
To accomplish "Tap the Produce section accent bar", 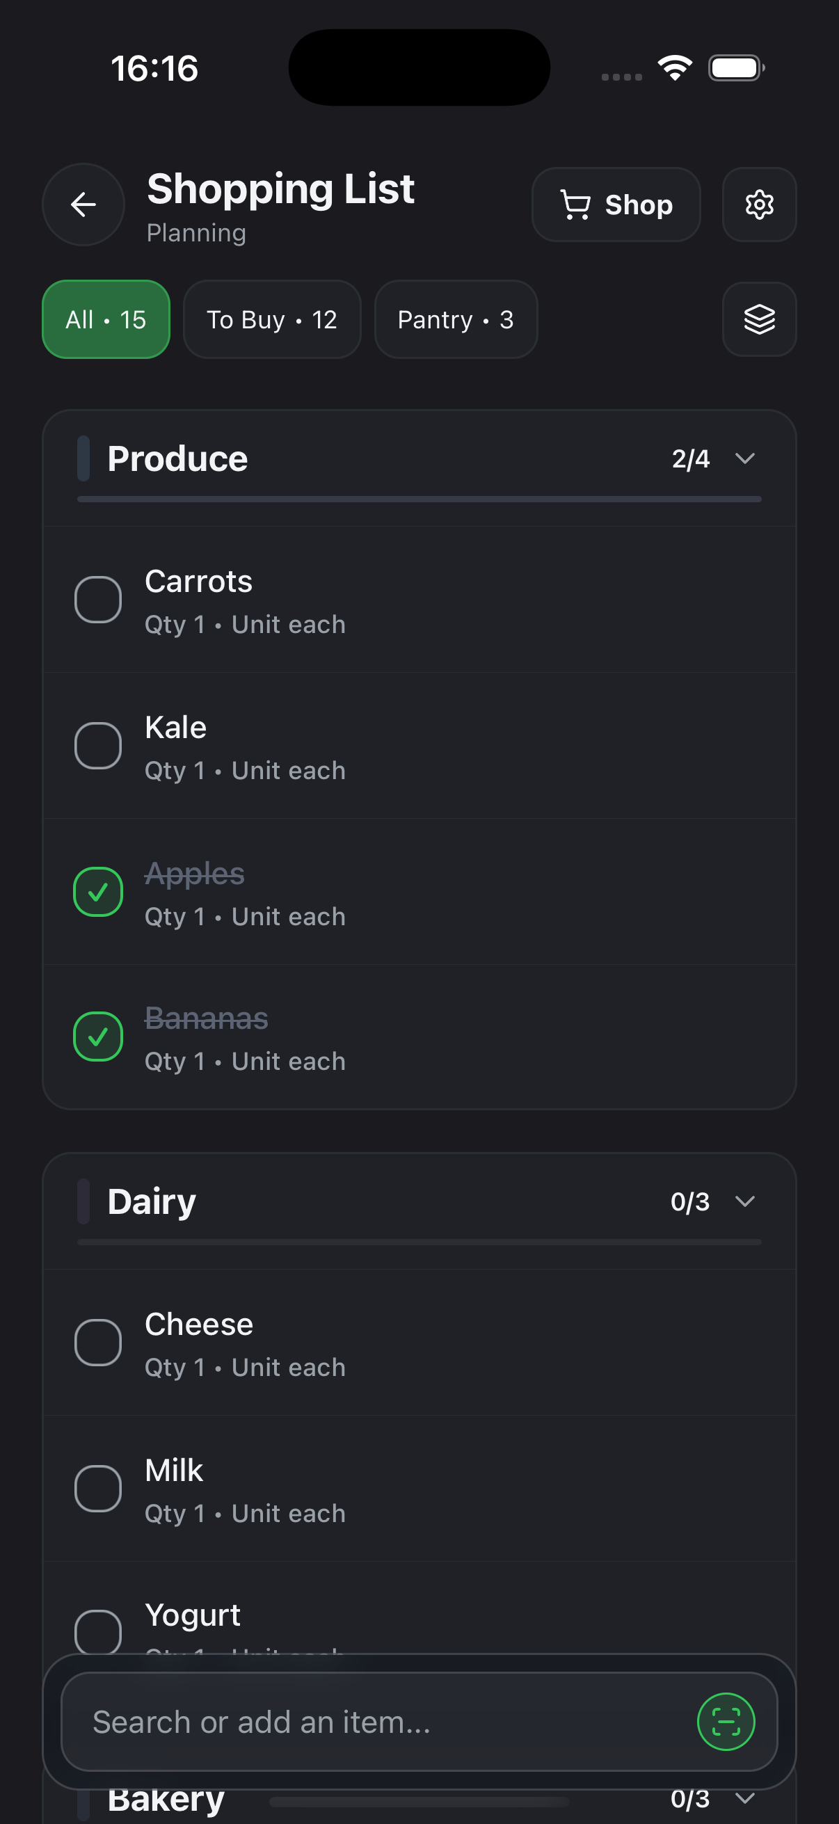I will [x=83, y=458].
